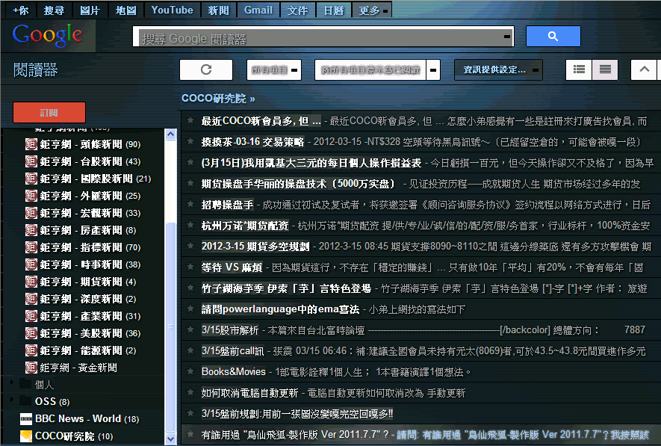Star the 最近COCO新會員多 item
Image resolution: width=661 pixels, height=446 pixels.
tap(190, 120)
